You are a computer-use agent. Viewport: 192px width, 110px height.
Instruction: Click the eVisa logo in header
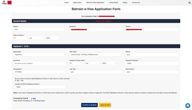[x=7, y=2]
